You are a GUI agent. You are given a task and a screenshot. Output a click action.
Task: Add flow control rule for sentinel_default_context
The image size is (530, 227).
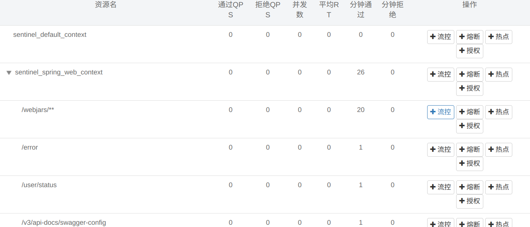(x=440, y=37)
